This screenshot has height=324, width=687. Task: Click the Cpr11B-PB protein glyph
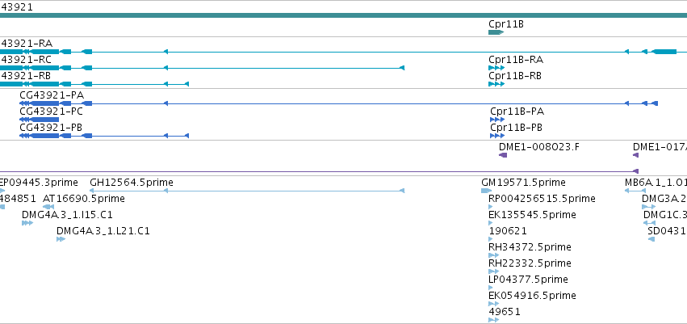click(497, 136)
